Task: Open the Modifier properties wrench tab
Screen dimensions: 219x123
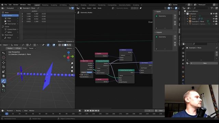Action: click(183, 80)
